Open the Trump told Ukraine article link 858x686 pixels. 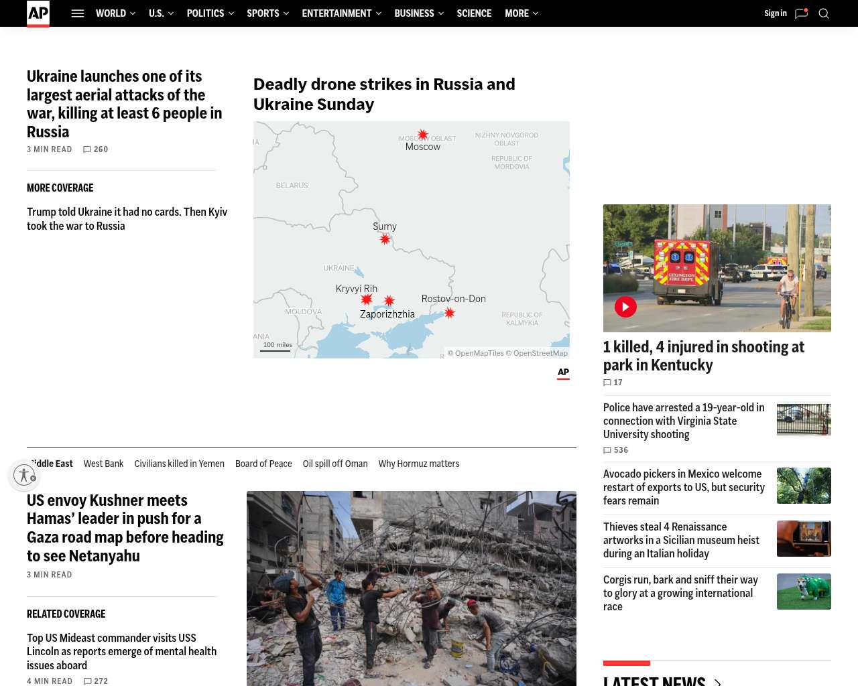click(x=127, y=219)
